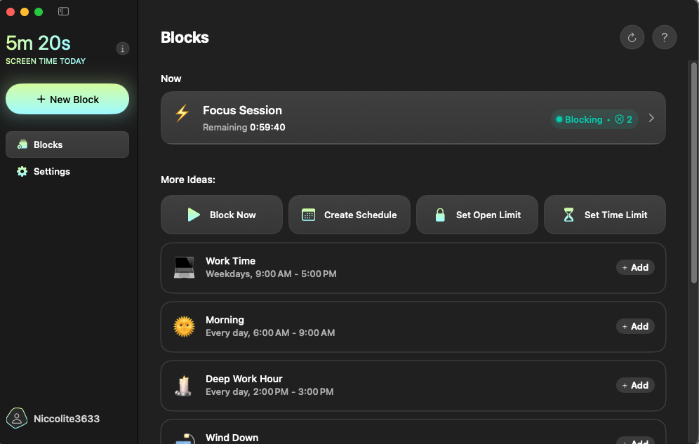Click the Work Time title

pos(230,261)
